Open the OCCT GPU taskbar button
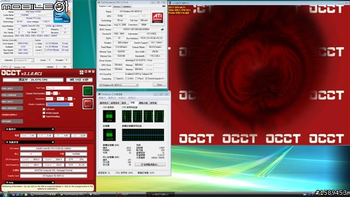350x197 pixels. click(x=160, y=195)
